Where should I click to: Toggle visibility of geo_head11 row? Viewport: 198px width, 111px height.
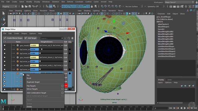click(x=5, y=65)
